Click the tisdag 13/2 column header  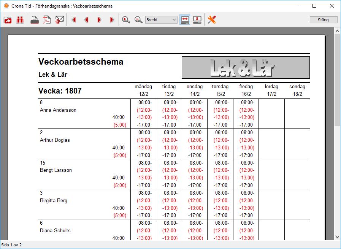click(169, 90)
